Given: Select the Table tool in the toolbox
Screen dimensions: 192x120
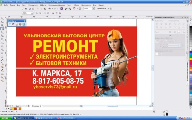Looking at the screenshot, I should pyautogui.click(x=2, y=57).
